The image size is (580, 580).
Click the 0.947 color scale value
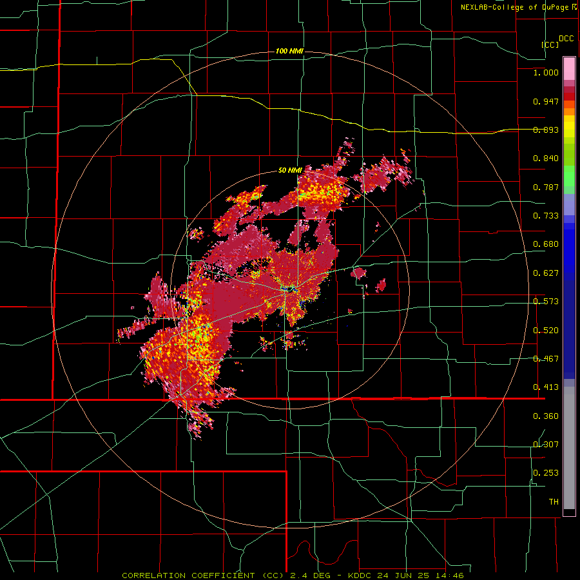(546, 101)
